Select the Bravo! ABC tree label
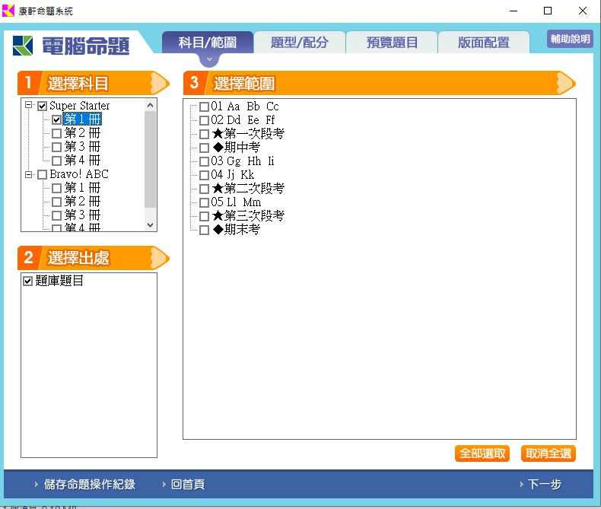The width and height of the screenshot is (601, 509). pos(79,174)
